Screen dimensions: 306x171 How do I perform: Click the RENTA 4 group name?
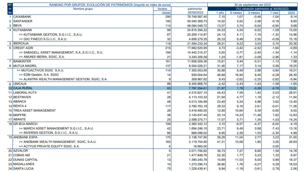tap(20, 106)
